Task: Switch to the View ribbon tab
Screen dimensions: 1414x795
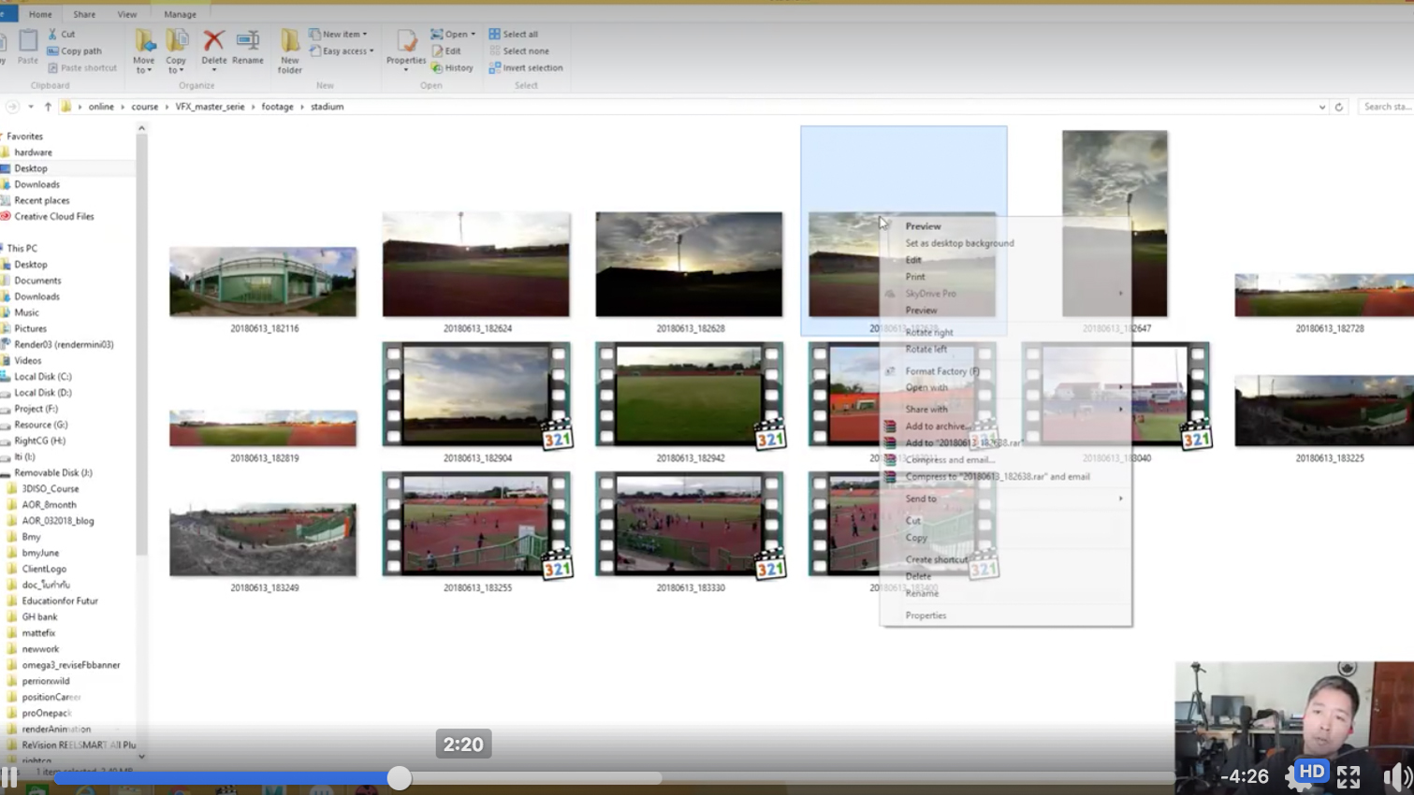Action: [x=126, y=15]
